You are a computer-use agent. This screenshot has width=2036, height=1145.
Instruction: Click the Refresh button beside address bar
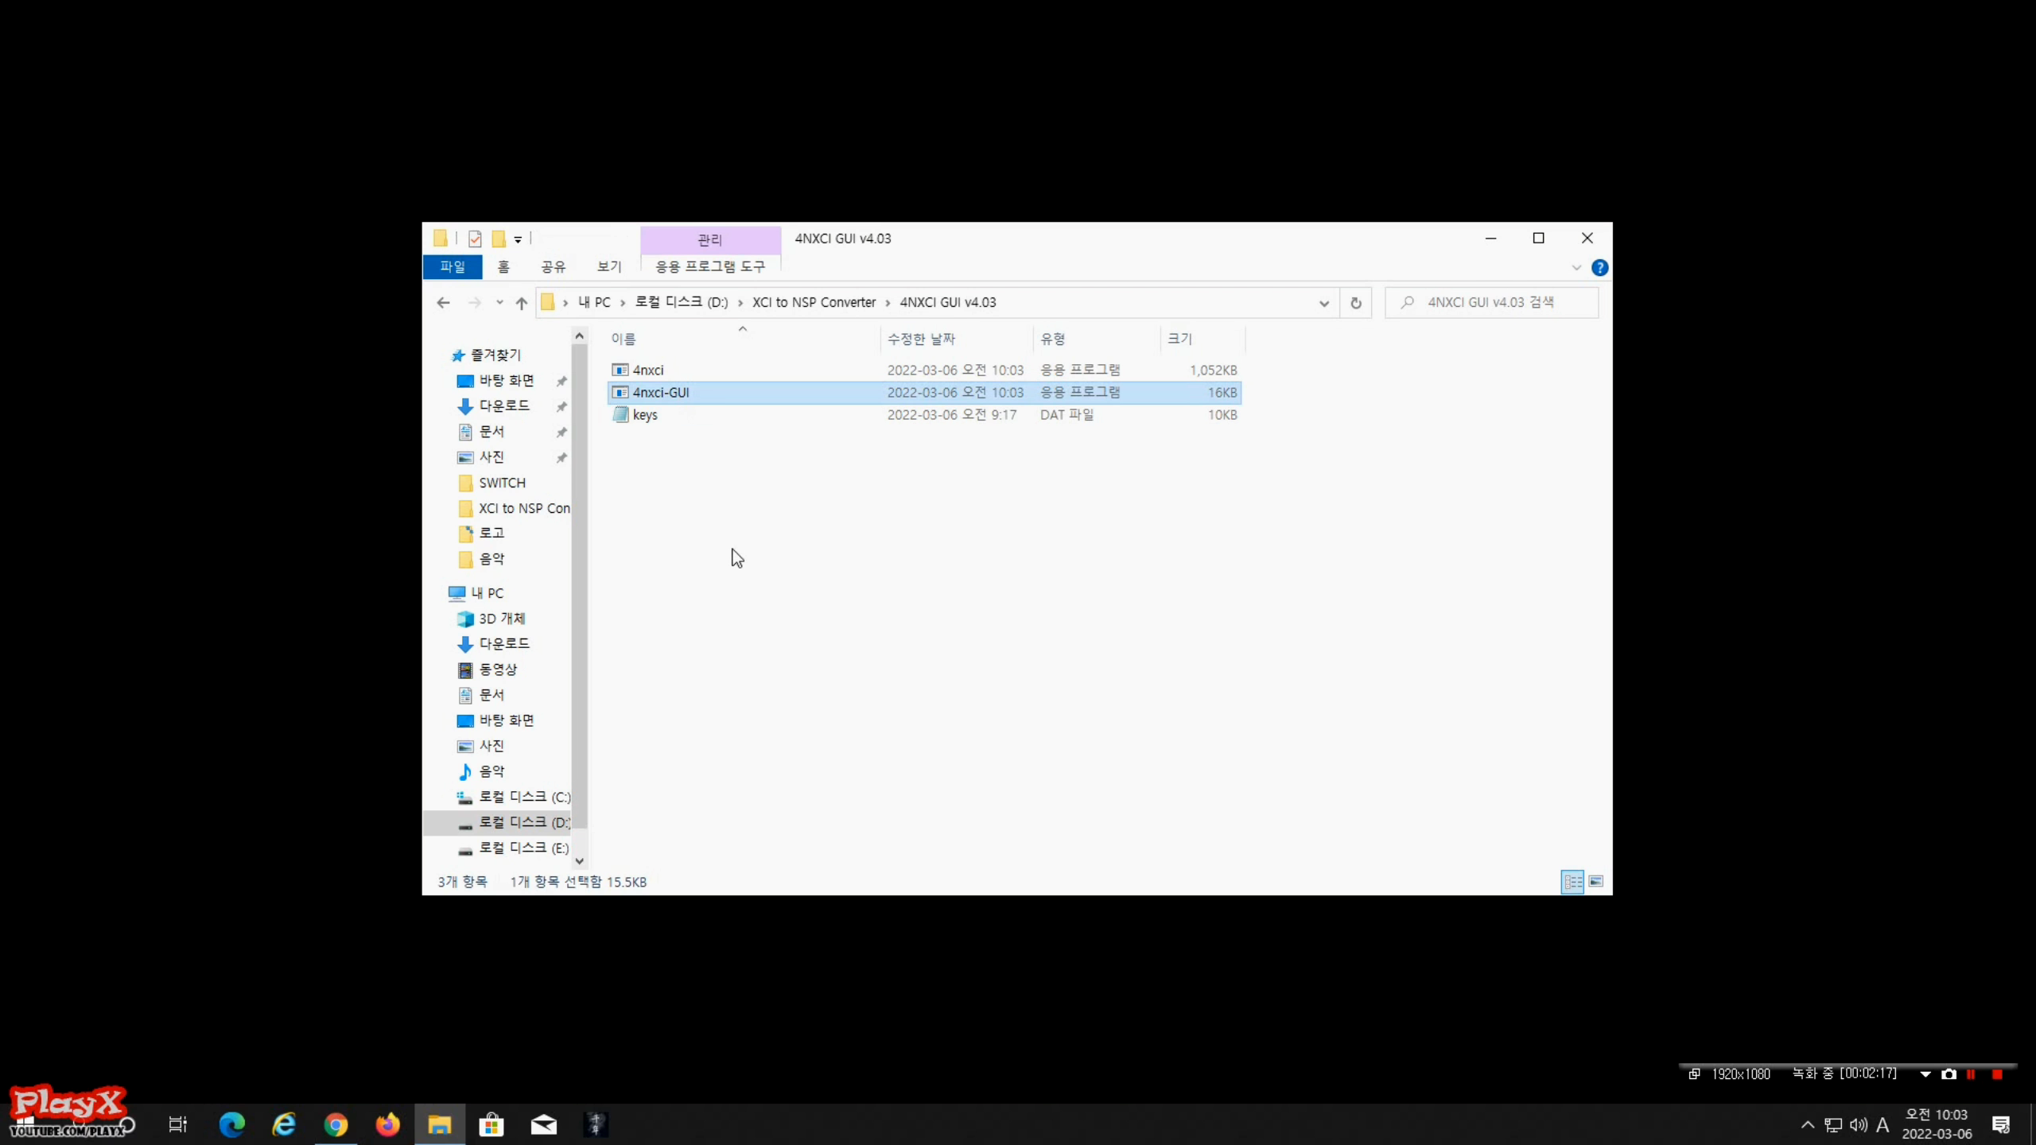pos(1355,303)
